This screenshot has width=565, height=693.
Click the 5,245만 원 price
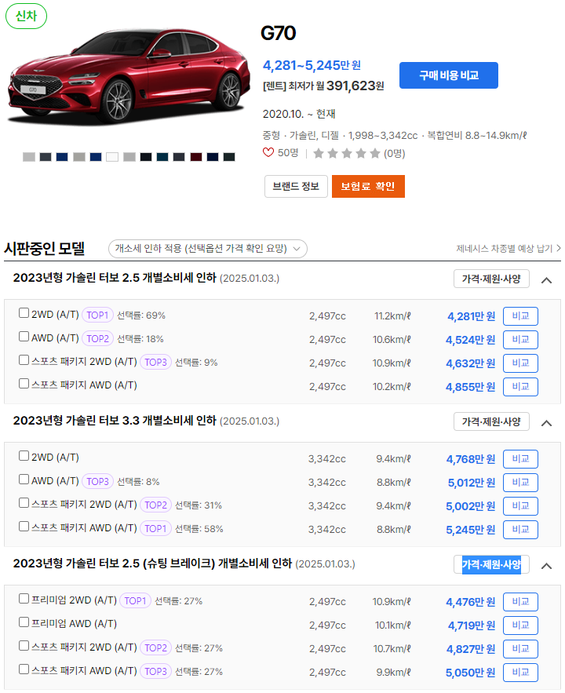(x=471, y=530)
